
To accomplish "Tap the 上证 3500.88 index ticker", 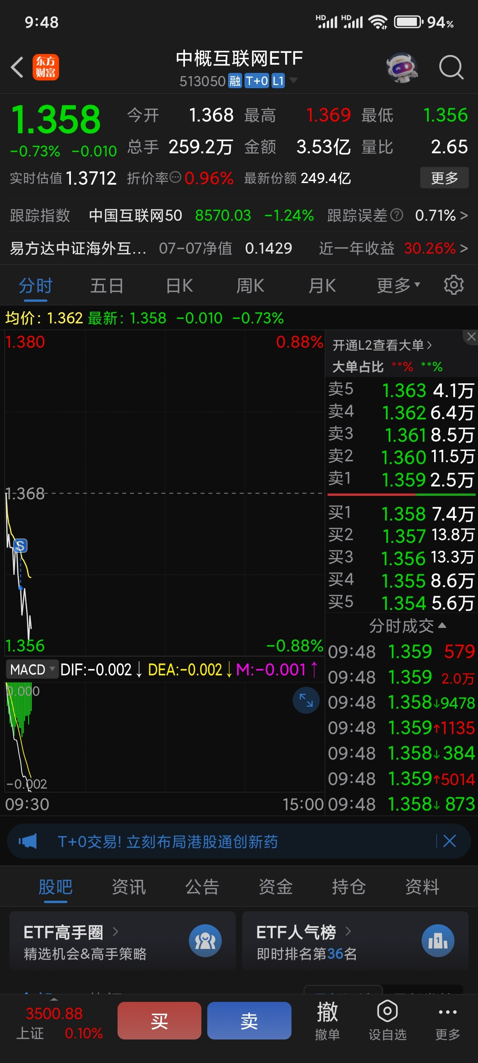I will coord(60,1023).
